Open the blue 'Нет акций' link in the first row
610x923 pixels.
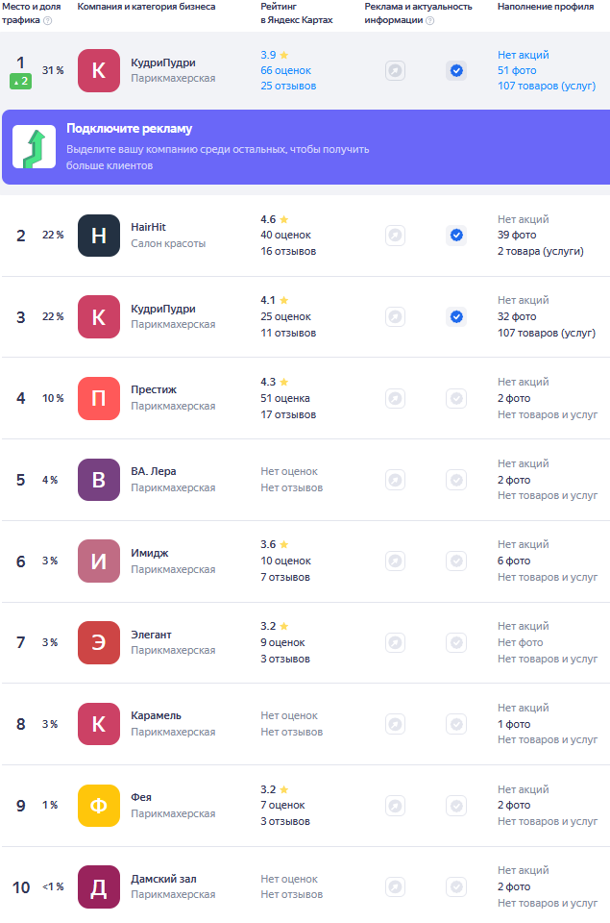coord(523,55)
